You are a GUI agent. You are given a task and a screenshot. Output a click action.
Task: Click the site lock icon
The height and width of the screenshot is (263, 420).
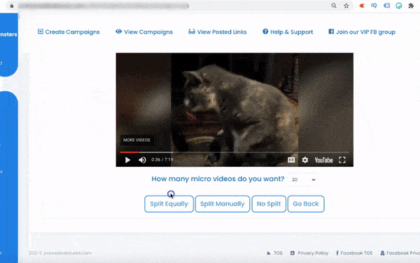coord(12,6)
